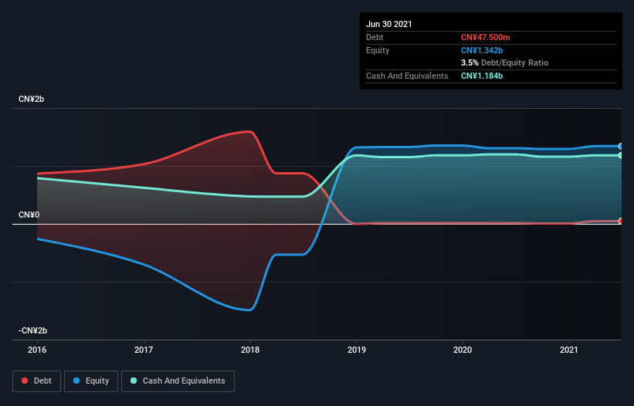Click the CN¥47.500m debt value

[485, 37]
